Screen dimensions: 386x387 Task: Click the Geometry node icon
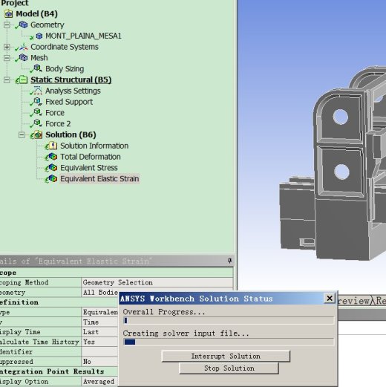[x=23, y=25]
